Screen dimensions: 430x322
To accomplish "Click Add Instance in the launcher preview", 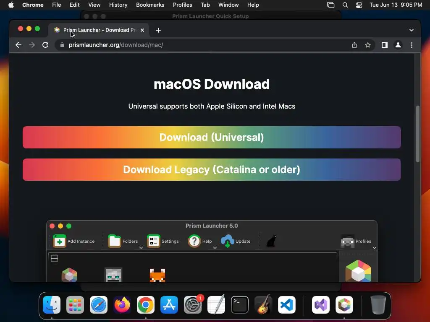I will point(74,241).
